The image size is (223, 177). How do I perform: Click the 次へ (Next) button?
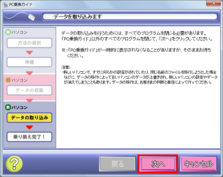coord(158,164)
